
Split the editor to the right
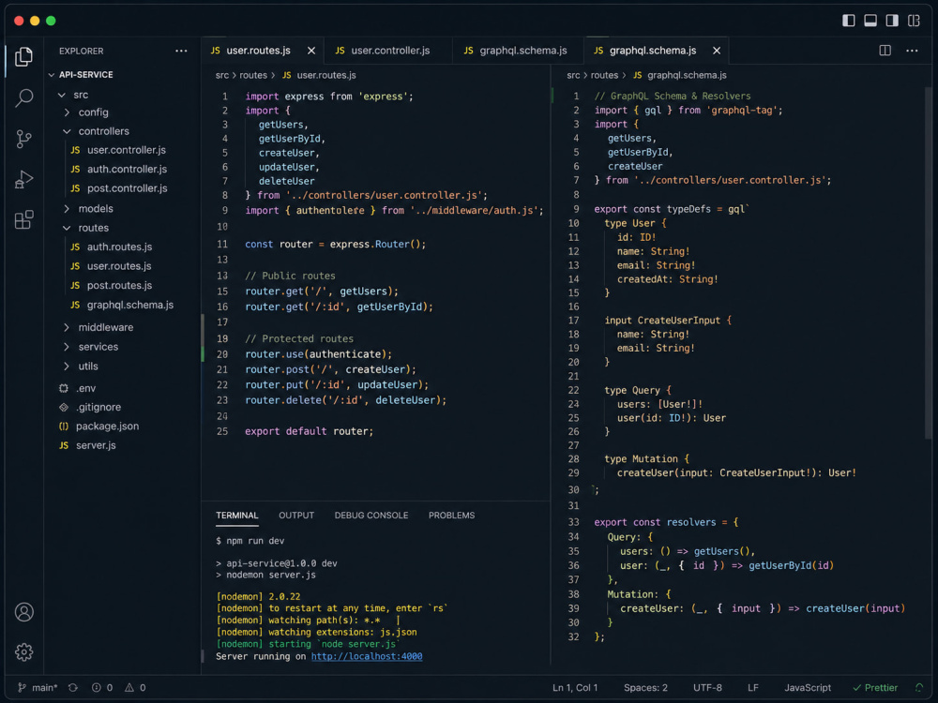click(885, 51)
